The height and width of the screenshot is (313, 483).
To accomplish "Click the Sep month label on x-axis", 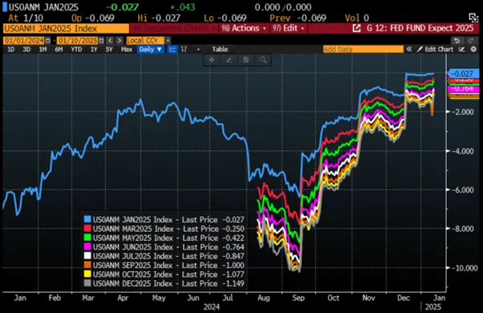I will point(298,298).
